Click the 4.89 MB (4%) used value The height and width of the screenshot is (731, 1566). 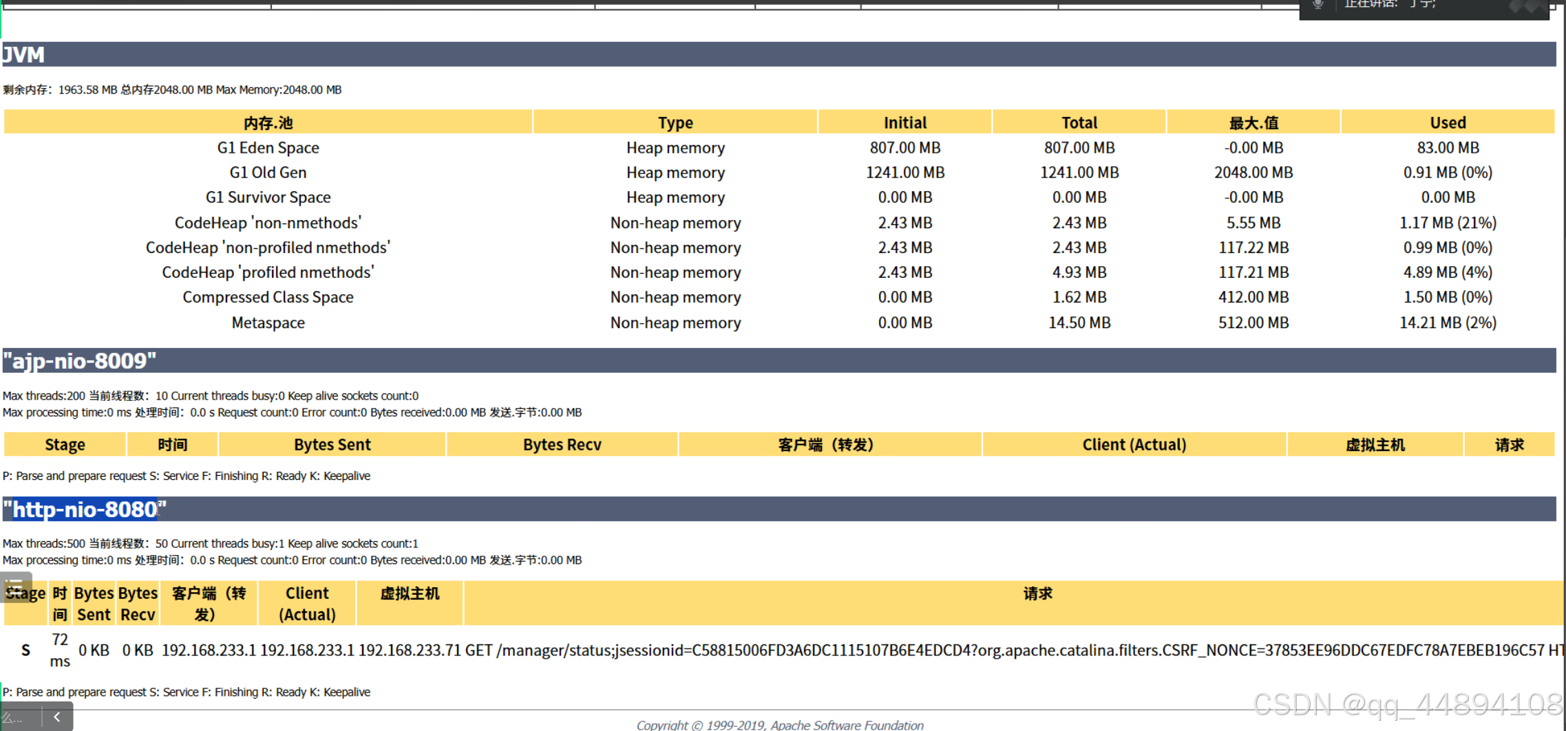[1448, 272]
